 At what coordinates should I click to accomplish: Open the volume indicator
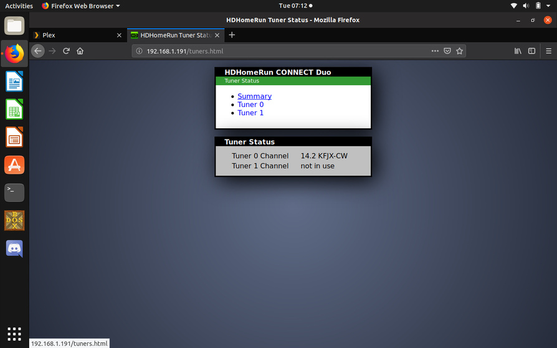coord(526,6)
